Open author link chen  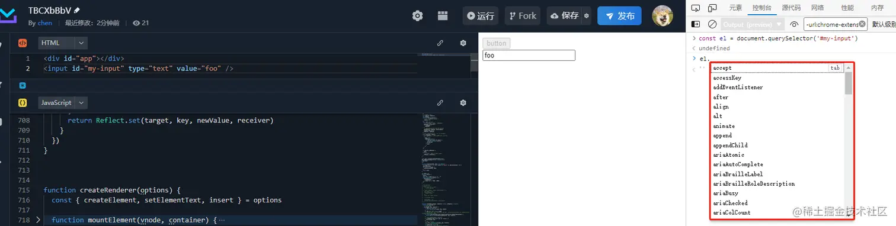coord(45,23)
